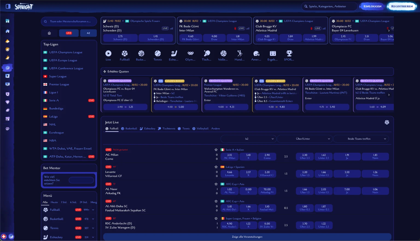Open the Über/Unter dropdown
The width and height of the screenshot is (420, 241).
click(304, 139)
